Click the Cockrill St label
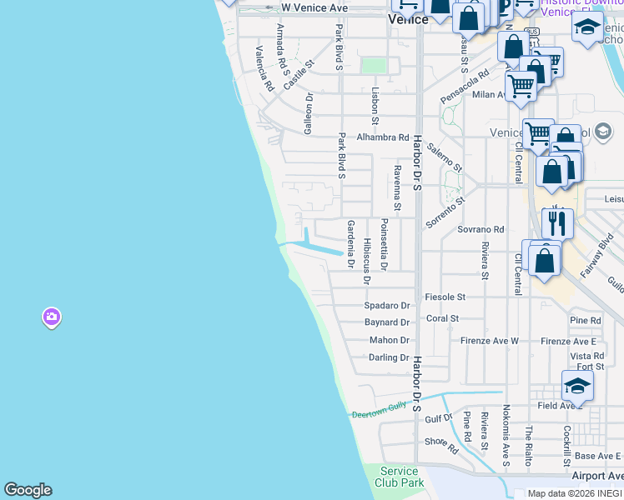The image size is (624, 500). click(566, 446)
